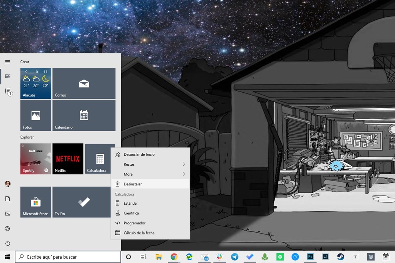The width and height of the screenshot is (395, 263).
Task: Open the Pictures icon in the Start sidebar
Action: (x=7, y=213)
